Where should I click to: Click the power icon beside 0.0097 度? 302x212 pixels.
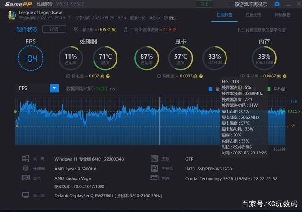159,76
